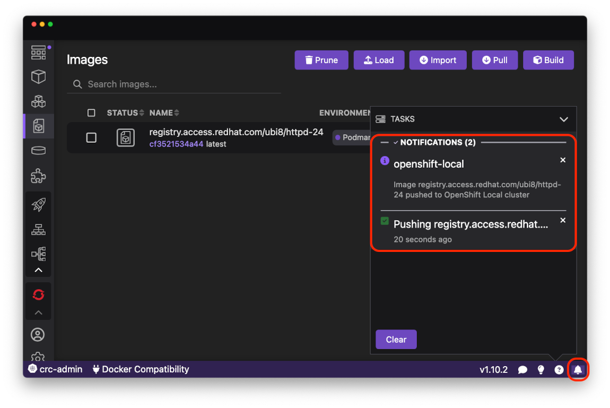
Task: Open the Help question mark icon
Action: pyautogui.click(x=559, y=369)
